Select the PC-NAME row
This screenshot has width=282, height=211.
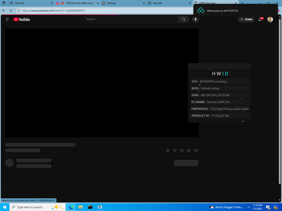pos(220,102)
